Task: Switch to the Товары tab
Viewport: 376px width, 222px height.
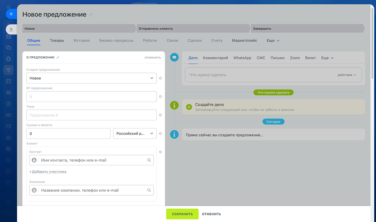Action: [57, 41]
